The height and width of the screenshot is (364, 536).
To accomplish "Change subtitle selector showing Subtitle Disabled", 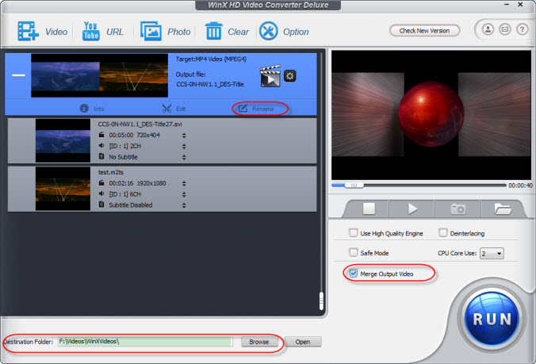I will pos(184,205).
